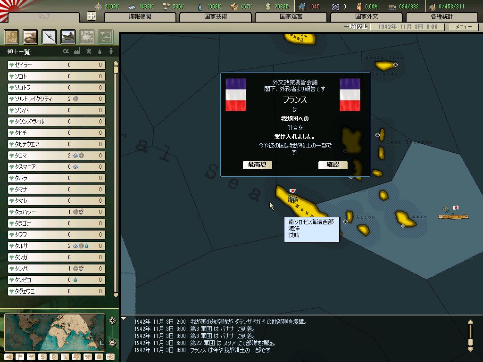Viewport: 483px width, 362px height.
Task: Select タスマニア in the territory list
Action: coord(57,167)
